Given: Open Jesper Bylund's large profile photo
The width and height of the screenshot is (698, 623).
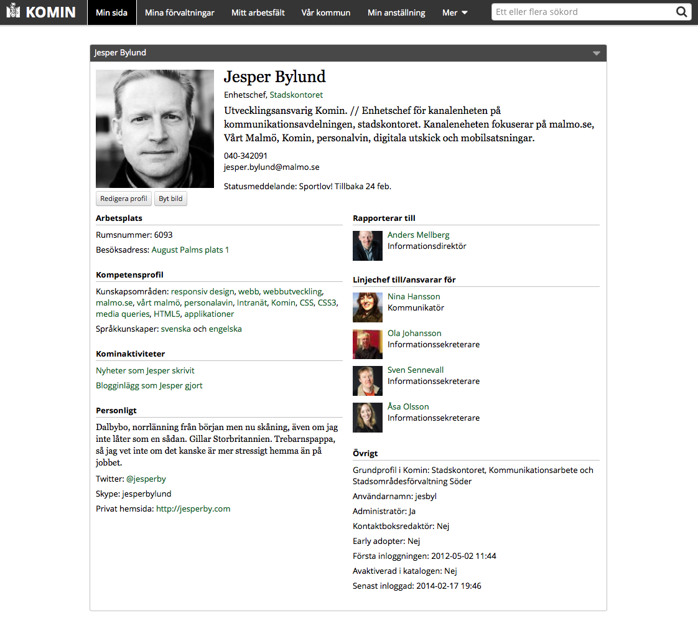Looking at the screenshot, I should [155, 129].
